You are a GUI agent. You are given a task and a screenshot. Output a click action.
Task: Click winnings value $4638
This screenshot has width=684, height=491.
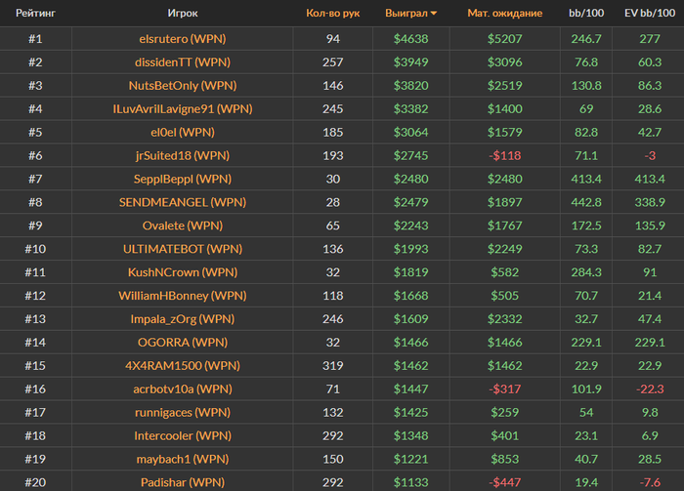coord(411,39)
